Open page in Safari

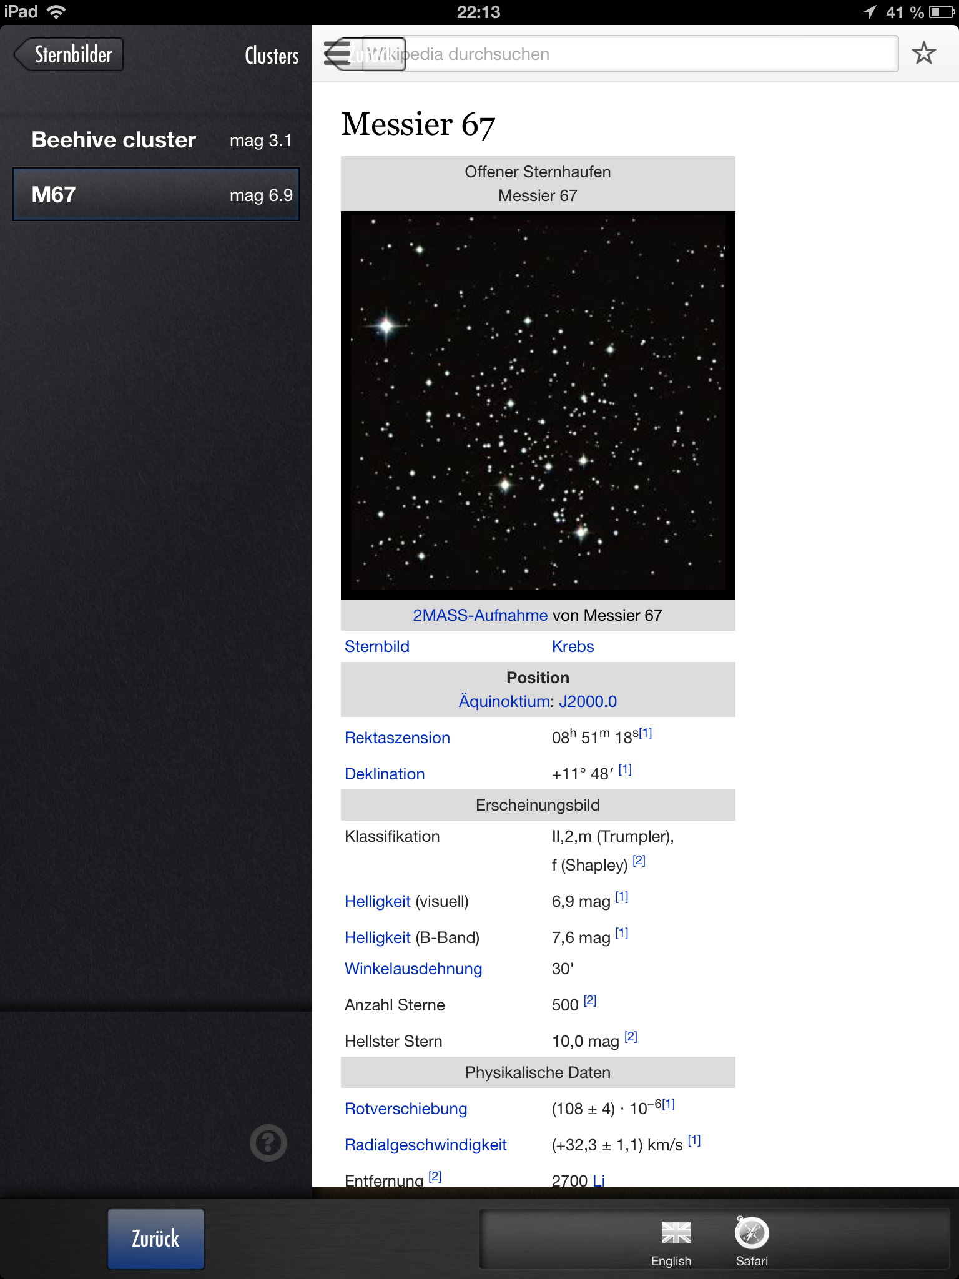click(752, 1242)
